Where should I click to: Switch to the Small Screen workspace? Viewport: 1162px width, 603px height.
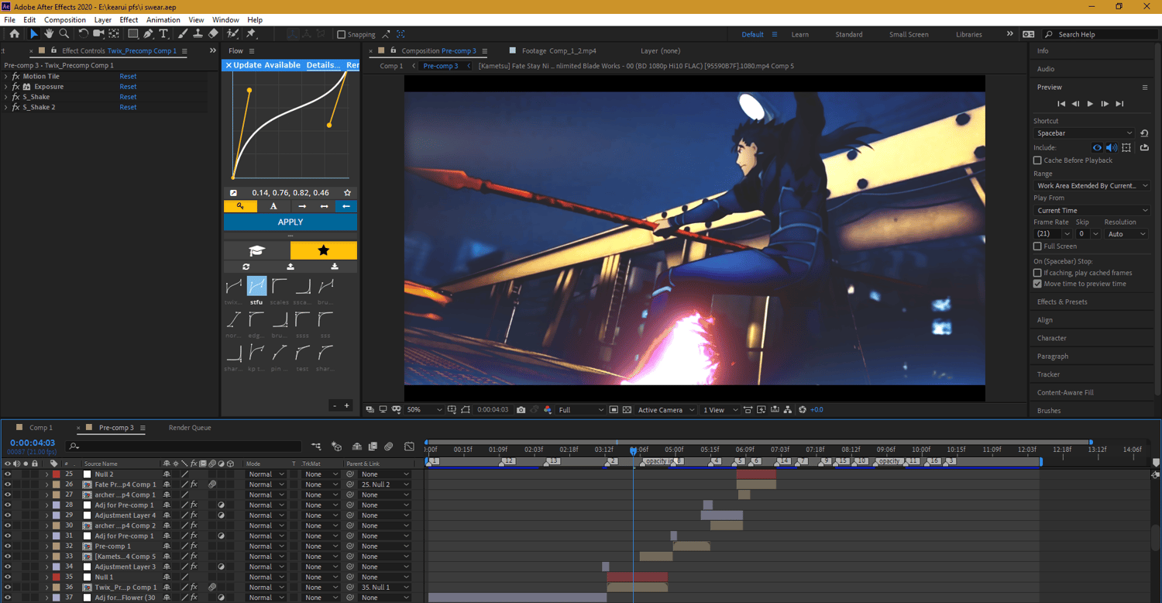[x=909, y=35]
